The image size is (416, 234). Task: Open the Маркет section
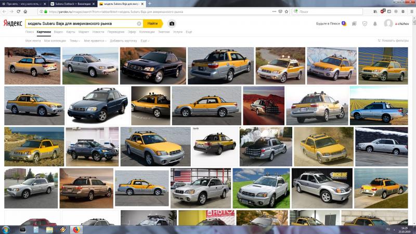[84, 32]
